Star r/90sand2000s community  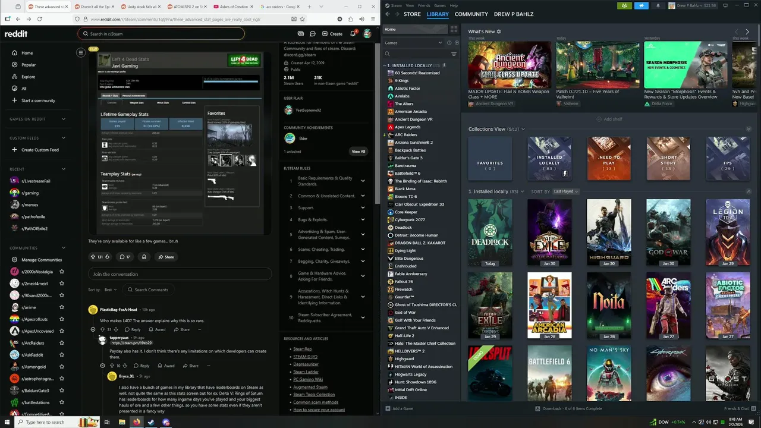pos(62,295)
